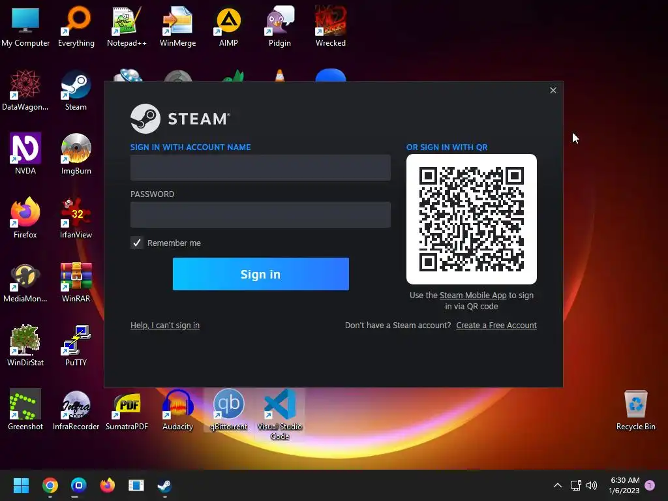The image size is (668, 501).
Task: Toggle the Remember me checkbox
Action: click(137, 243)
